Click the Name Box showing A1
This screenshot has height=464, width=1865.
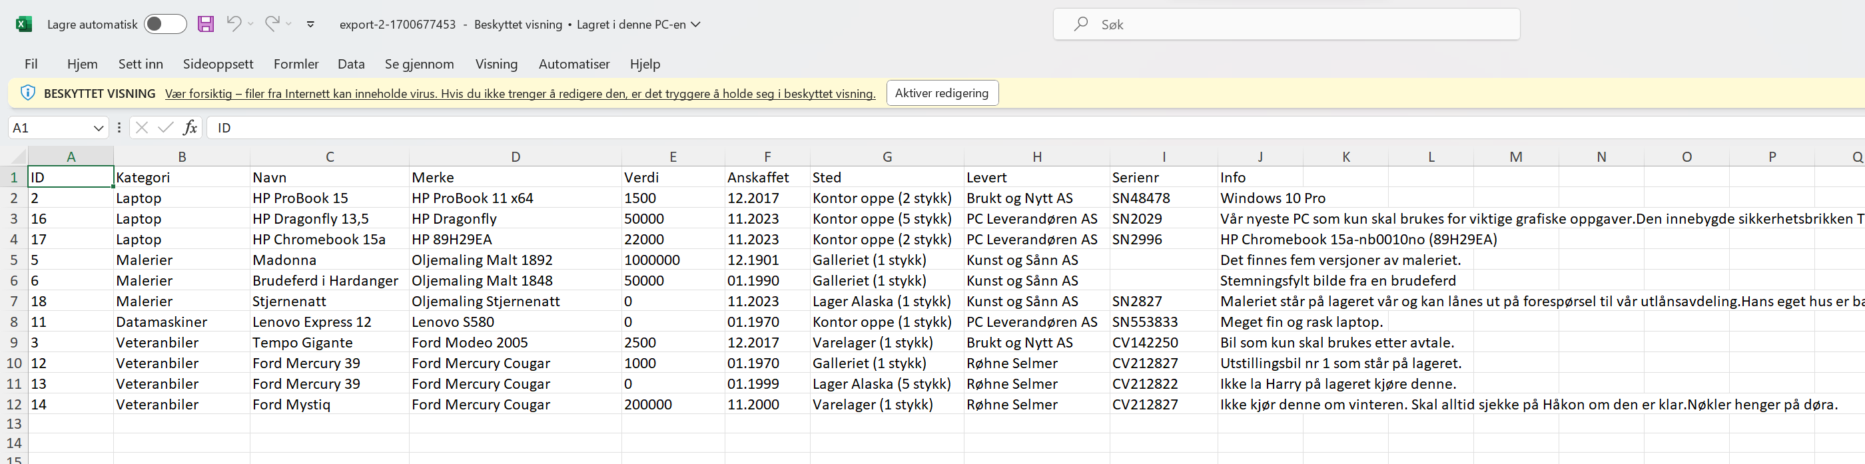click(x=49, y=128)
